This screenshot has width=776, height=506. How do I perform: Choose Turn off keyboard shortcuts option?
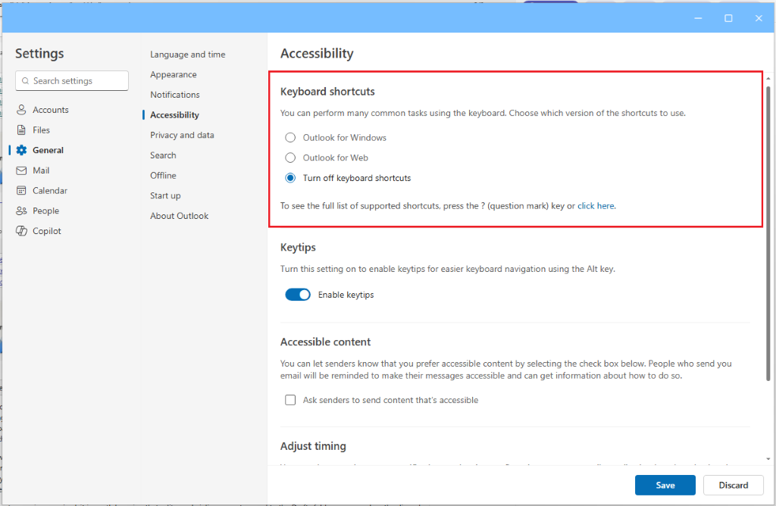pyautogui.click(x=290, y=178)
